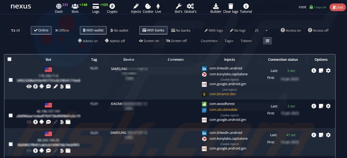Expand the Tags dropdown
Viewport: 347px width, 158px height.
coord(229,41)
